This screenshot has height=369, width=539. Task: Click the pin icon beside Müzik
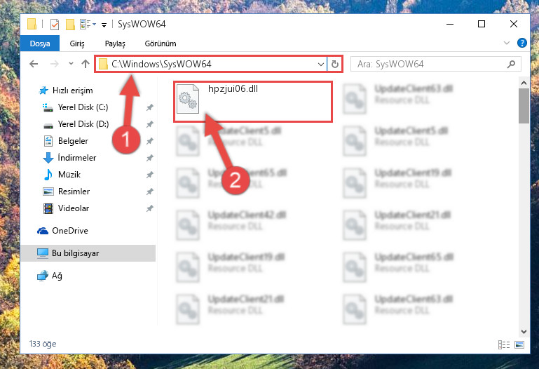tap(149, 175)
